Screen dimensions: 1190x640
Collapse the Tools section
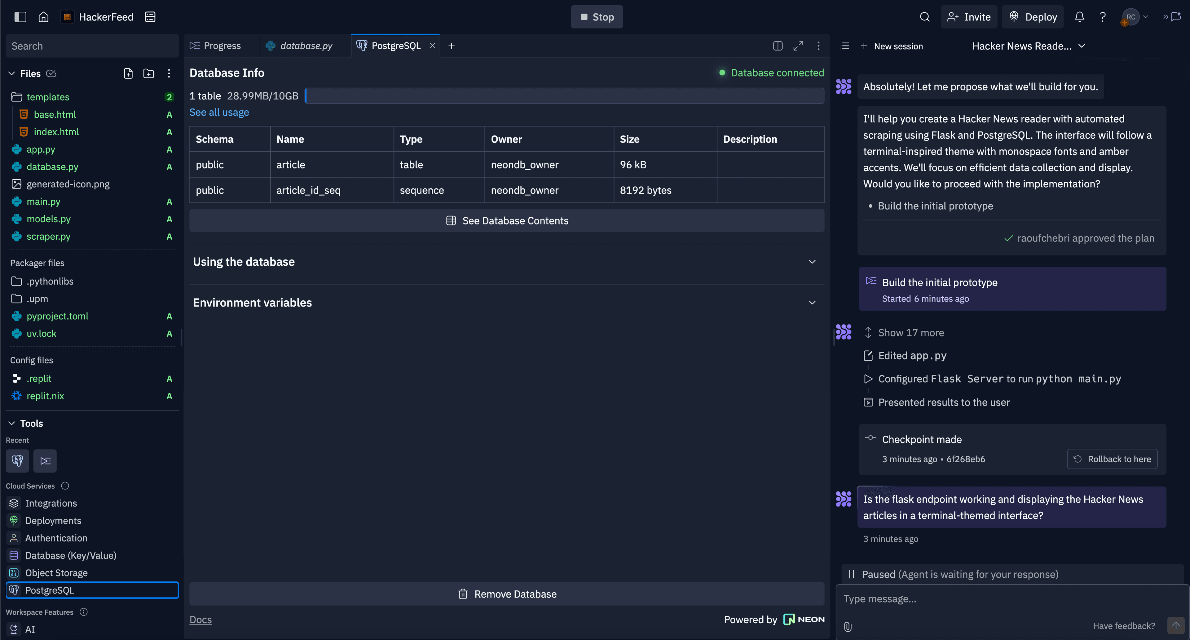point(11,423)
